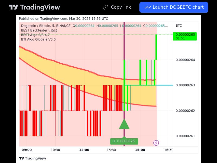Select the BTI Algo Globale V3.0 label
This screenshot has height=163, width=217.
click(38, 39)
